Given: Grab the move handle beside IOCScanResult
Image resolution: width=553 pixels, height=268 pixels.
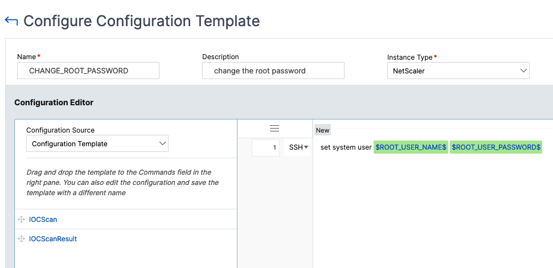Looking at the screenshot, I should click(21, 239).
